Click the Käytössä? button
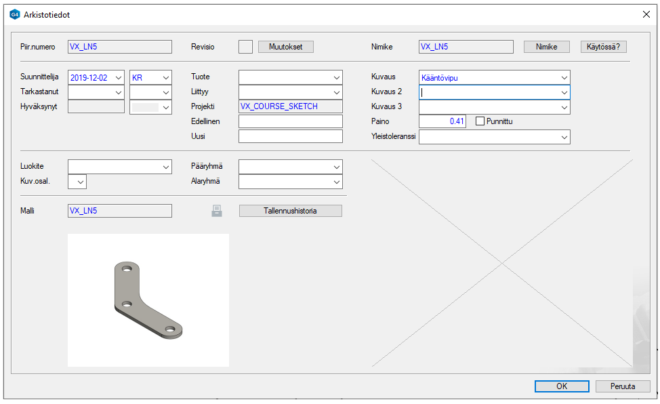 603,47
